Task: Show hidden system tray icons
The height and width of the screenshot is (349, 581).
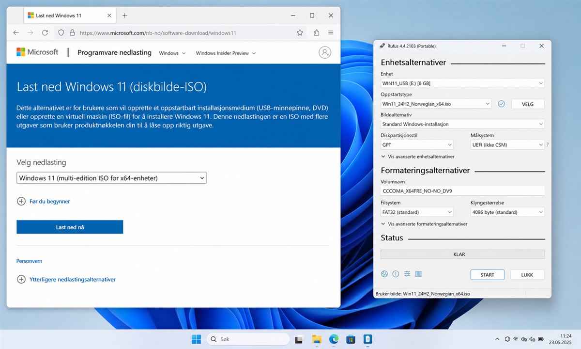Action: (x=497, y=339)
